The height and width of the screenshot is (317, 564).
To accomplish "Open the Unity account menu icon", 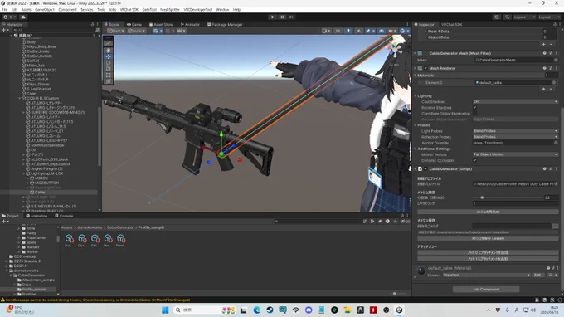I will click(x=11, y=17).
